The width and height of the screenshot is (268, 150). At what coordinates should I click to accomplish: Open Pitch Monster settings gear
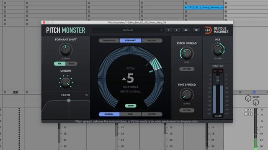pos(196,30)
